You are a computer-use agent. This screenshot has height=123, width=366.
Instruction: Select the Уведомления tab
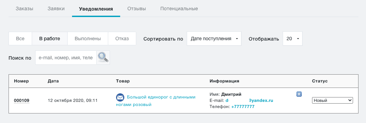coord(96,9)
